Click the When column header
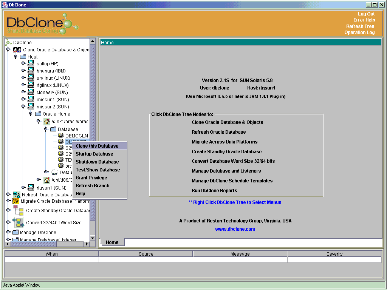The width and height of the screenshot is (387, 290). [51, 254]
